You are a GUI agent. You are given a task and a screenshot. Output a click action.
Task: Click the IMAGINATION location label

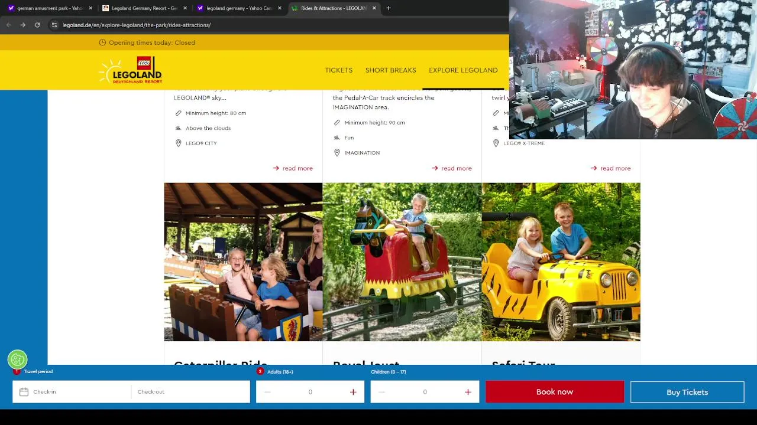coord(362,153)
